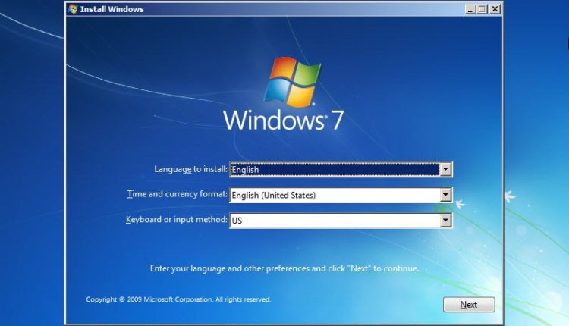This screenshot has height=326, width=569.
Task: Minimize the Install Windows window
Action: 470,9
